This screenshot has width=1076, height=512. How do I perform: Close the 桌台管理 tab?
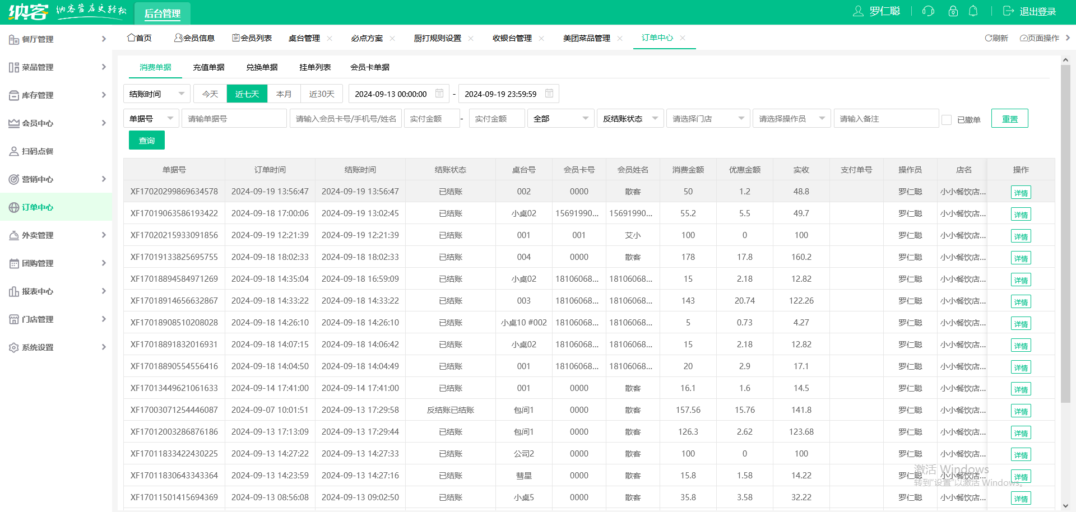coord(330,38)
